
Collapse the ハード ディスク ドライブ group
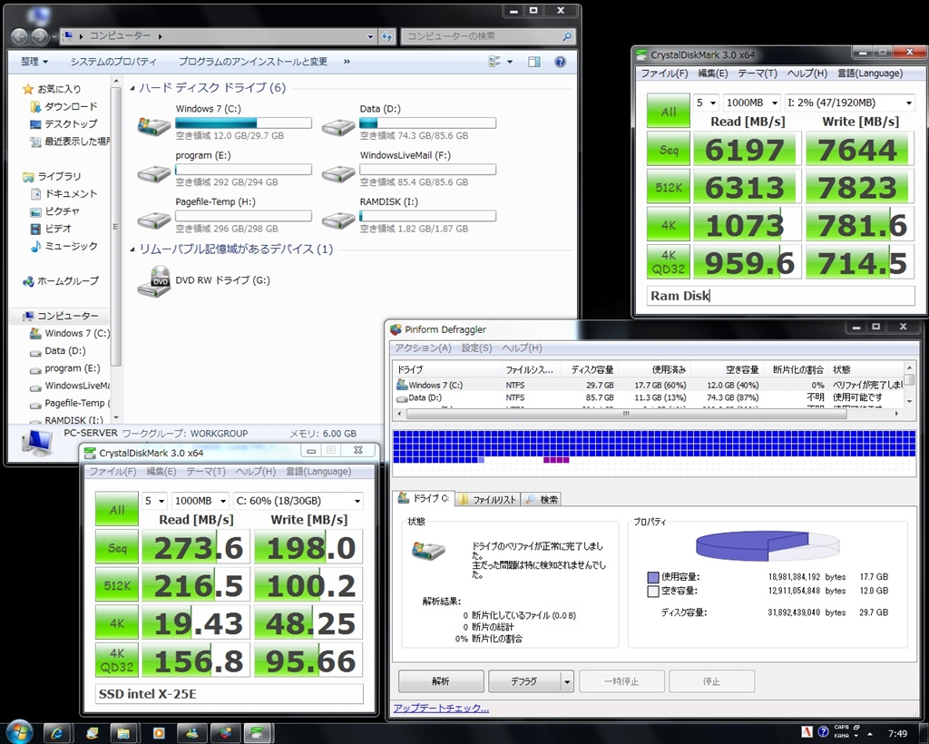click(132, 88)
